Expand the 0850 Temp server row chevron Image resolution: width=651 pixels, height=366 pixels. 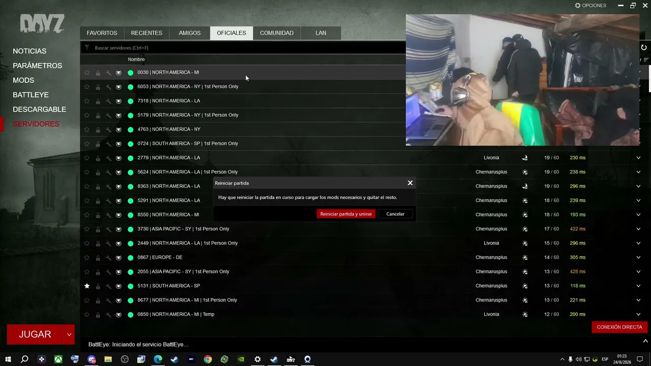pyautogui.click(x=638, y=315)
